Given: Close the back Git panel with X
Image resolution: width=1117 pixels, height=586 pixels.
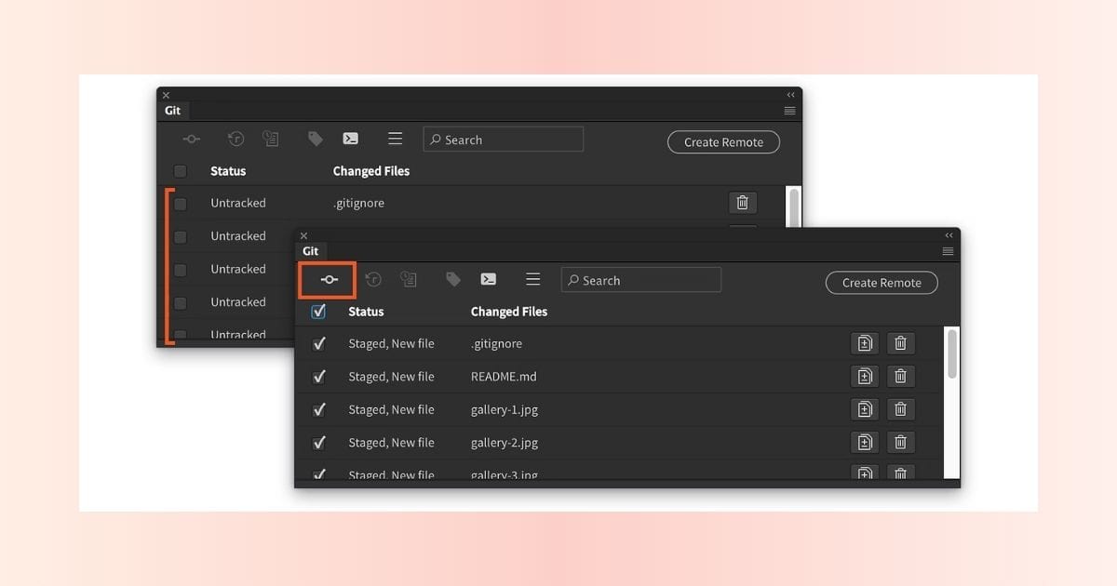Looking at the screenshot, I should click(166, 95).
